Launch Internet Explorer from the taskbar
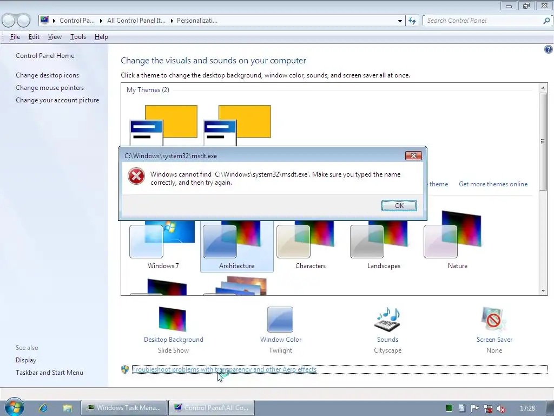The width and height of the screenshot is (554, 416). 43,408
